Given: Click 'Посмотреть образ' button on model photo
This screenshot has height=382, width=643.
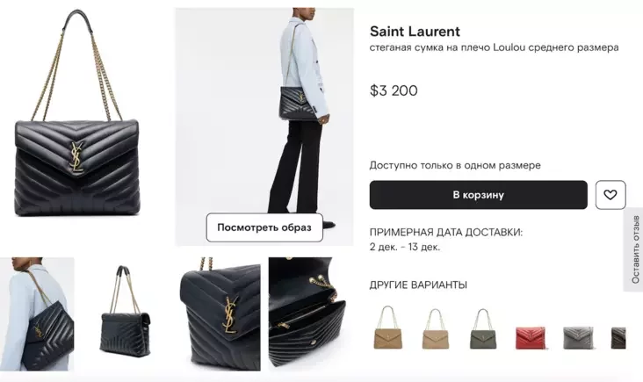Looking at the screenshot, I should point(264,227).
